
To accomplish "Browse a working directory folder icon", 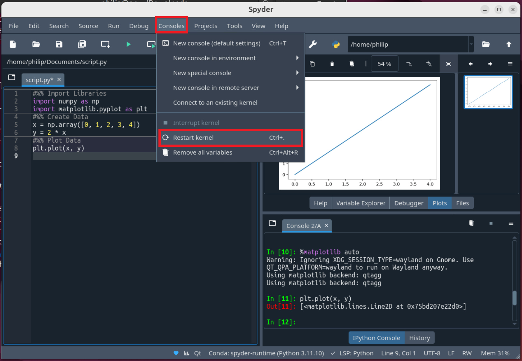I will point(486,44).
